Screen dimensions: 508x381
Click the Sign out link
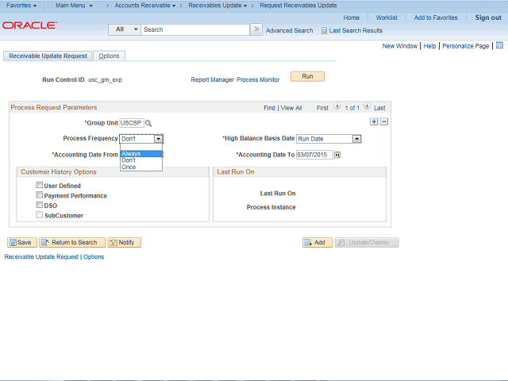(488, 17)
